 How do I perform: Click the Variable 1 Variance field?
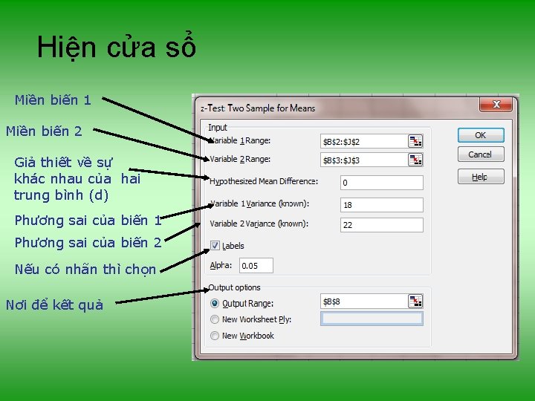382,205
